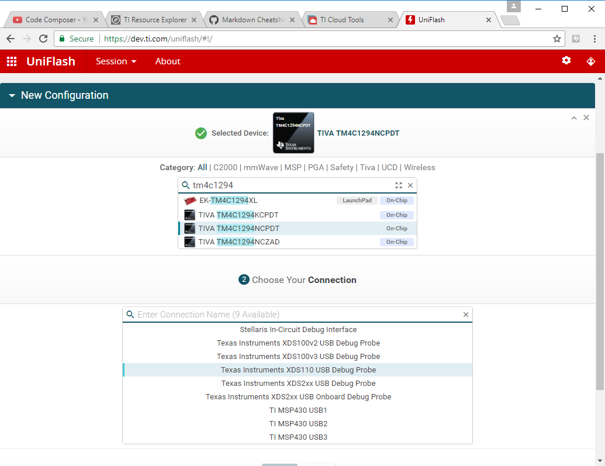Image resolution: width=605 pixels, height=466 pixels.
Task: Click the green Selected Device checkmark
Action: click(200, 133)
